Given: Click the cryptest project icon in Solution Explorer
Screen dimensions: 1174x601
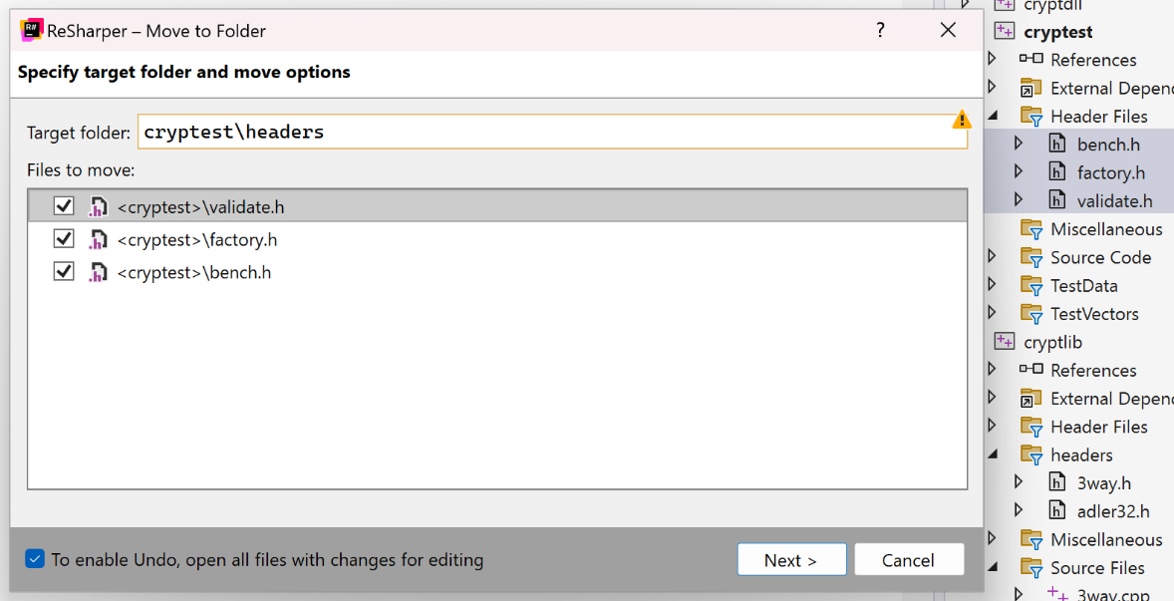Looking at the screenshot, I should point(1004,32).
